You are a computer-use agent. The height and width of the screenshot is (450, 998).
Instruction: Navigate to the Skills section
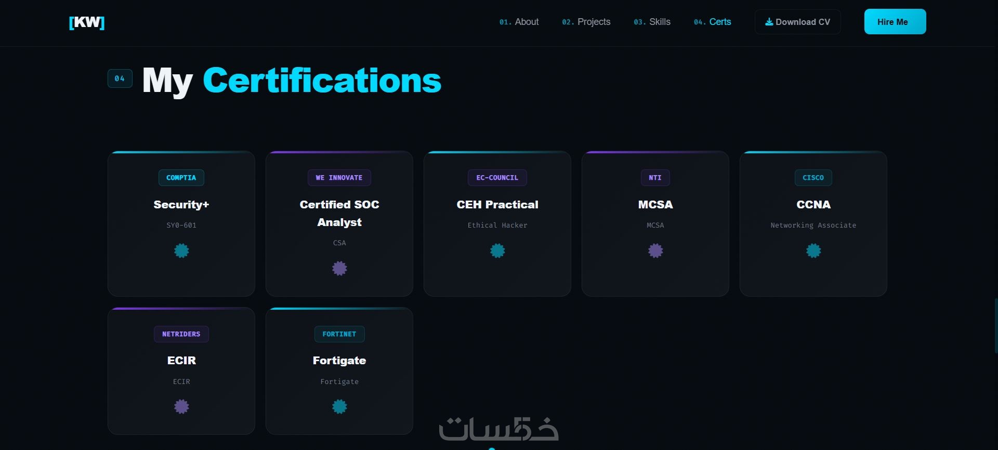click(x=652, y=22)
